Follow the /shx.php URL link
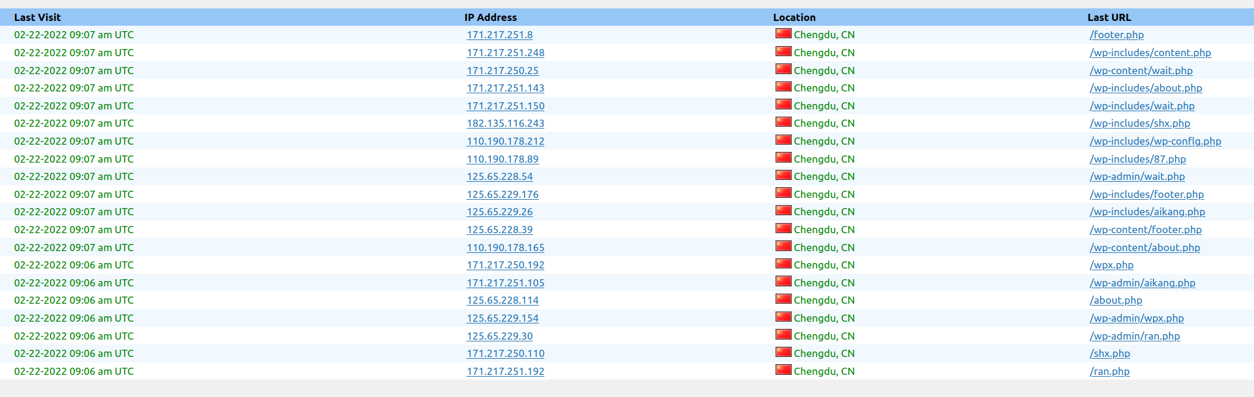 (1110, 353)
